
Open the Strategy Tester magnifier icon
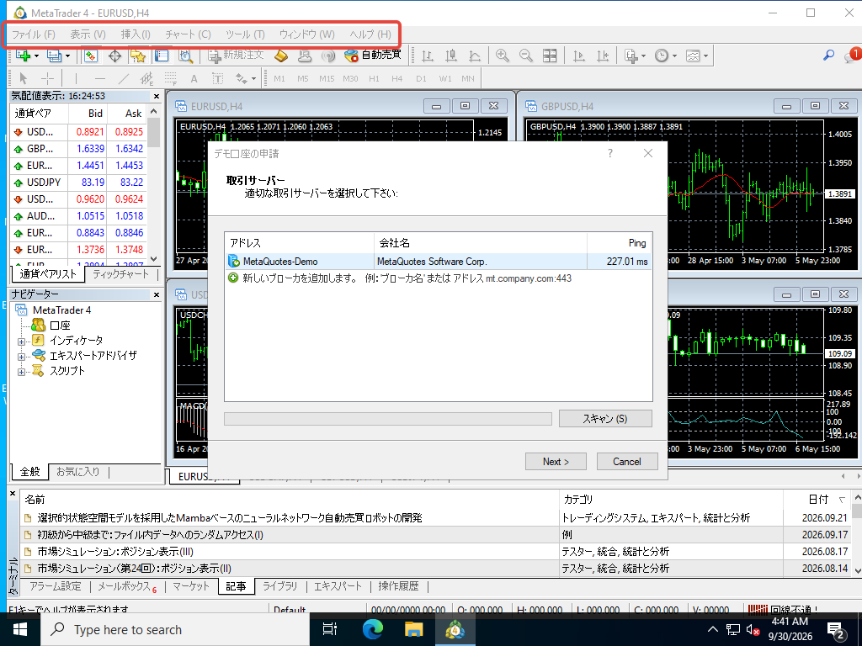pyautogui.click(x=186, y=56)
